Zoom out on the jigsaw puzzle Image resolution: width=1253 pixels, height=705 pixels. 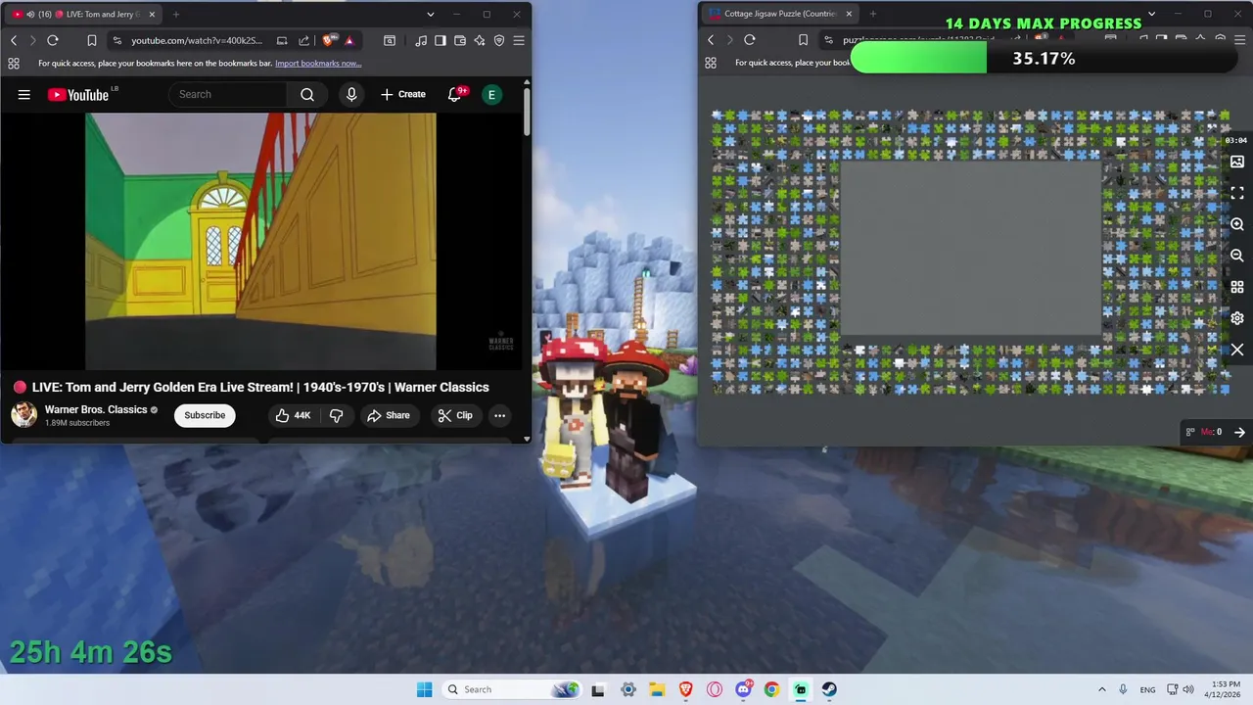tap(1237, 256)
